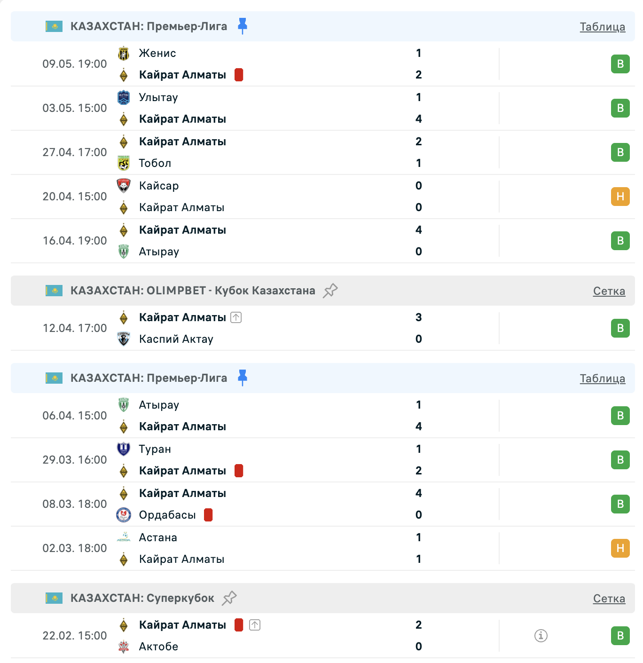
Task: Click the orange Н badge for Кайсар match
Action: pyautogui.click(x=620, y=197)
